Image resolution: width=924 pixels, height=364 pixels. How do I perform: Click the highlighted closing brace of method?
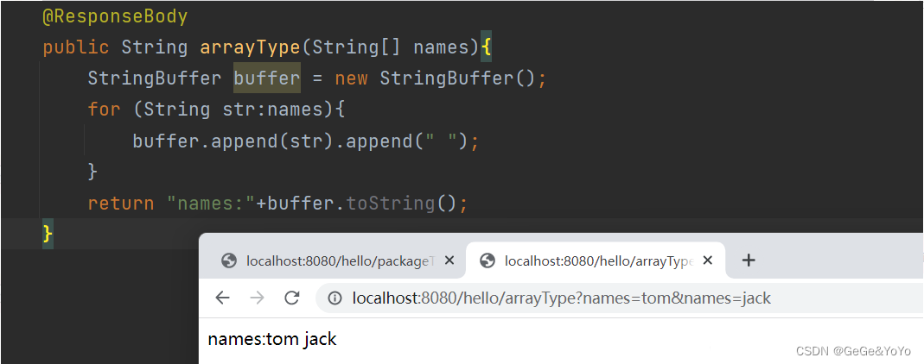pyautogui.click(x=48, y=234)
